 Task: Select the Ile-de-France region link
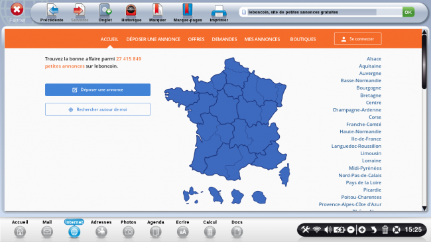[366, 139]
